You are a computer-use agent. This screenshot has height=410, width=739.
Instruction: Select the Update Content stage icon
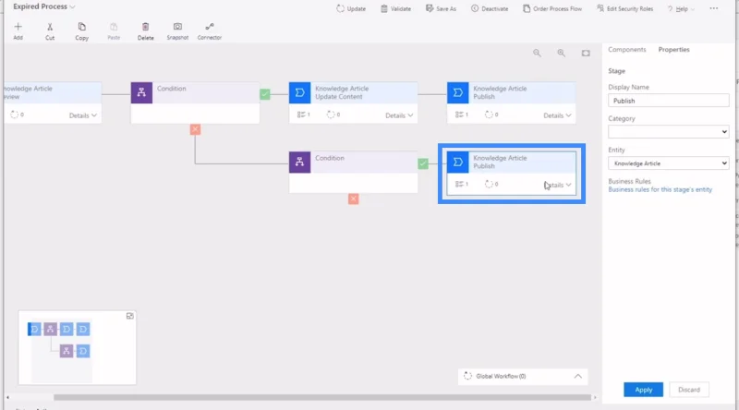299,93
